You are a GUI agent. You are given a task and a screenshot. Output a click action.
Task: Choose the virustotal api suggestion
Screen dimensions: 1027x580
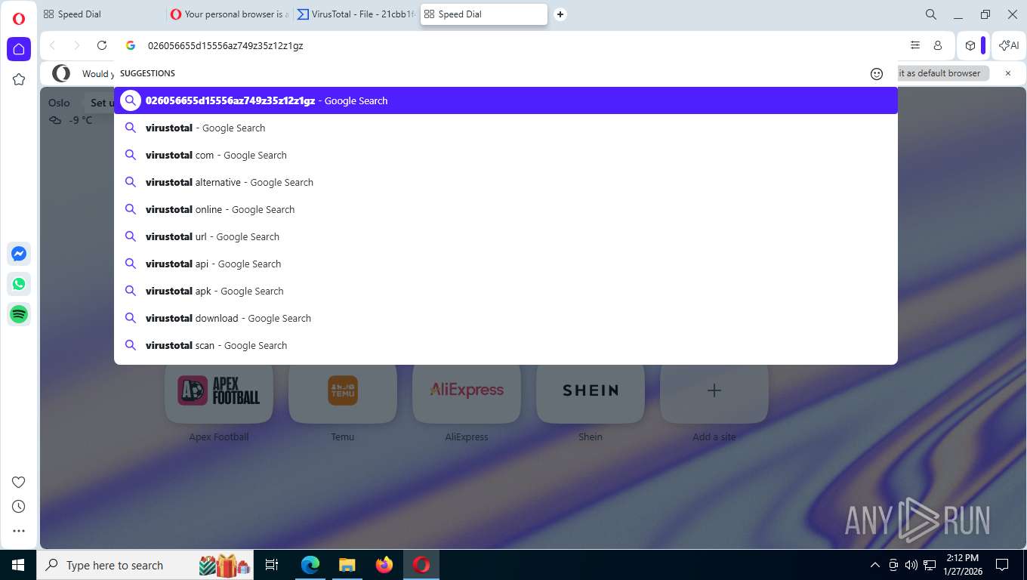click(x=506, y=264)
